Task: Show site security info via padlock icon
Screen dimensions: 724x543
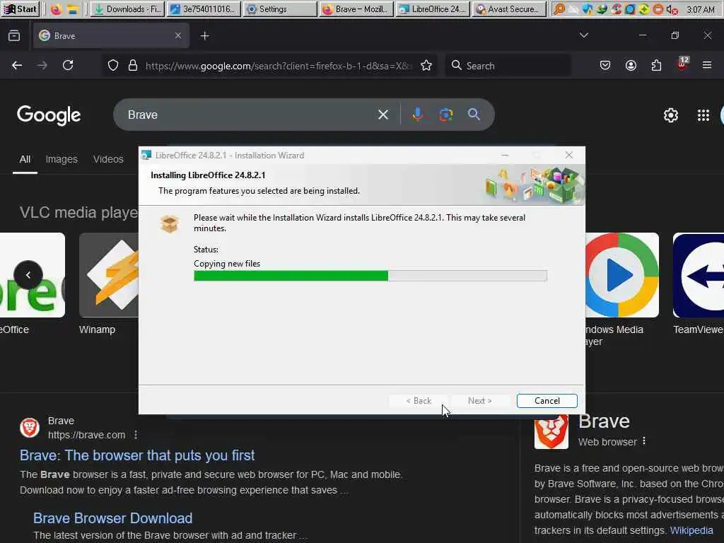Action: tap(133, 65)
